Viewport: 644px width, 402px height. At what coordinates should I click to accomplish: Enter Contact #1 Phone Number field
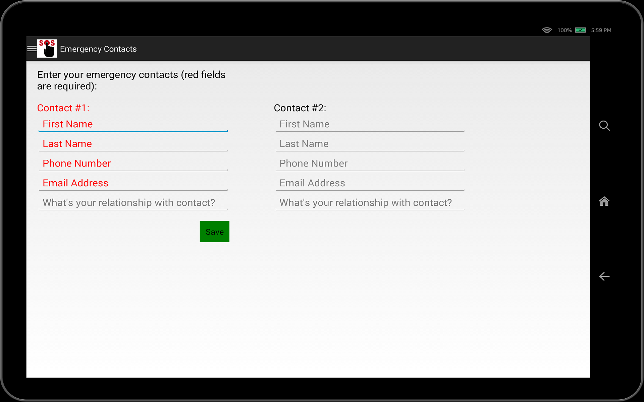pos(133,163)
